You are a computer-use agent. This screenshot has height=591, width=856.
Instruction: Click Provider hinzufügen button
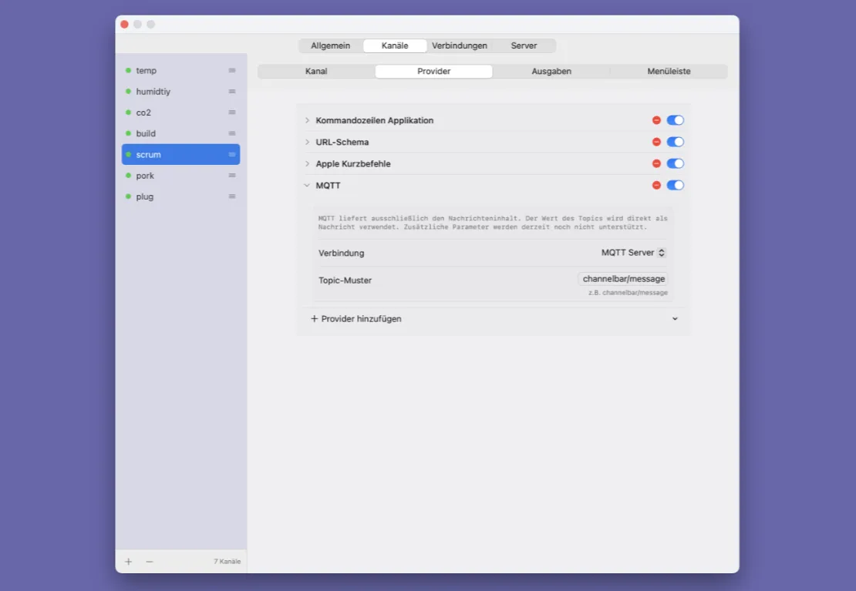point(356,319)
